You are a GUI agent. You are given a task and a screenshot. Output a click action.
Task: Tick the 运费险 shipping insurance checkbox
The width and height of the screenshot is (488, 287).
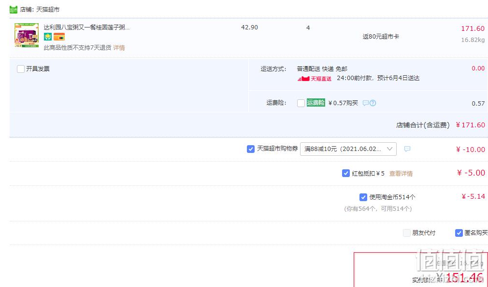(x=301, y=103)
